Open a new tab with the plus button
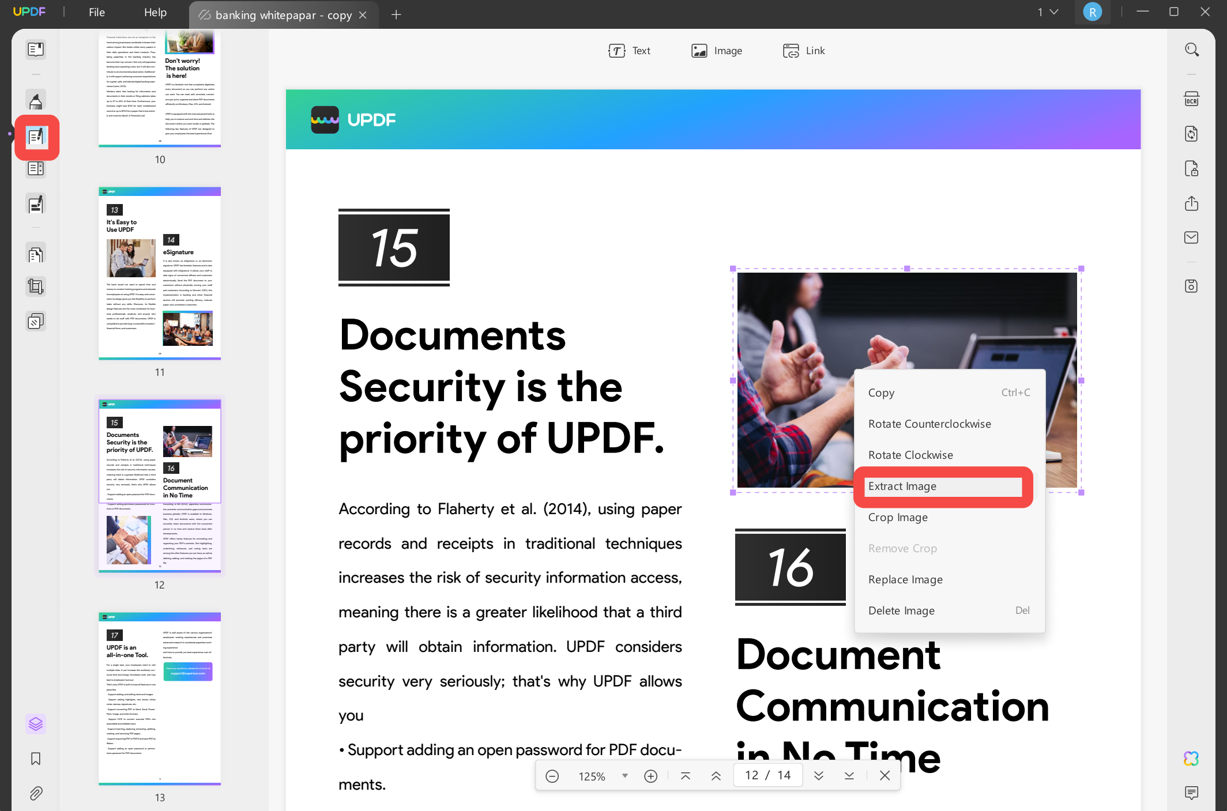This screenshot has width=1227, height=811. pyautogui.click(x=396, y=15)
